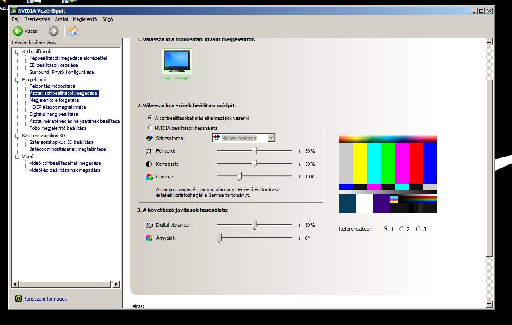Click the grey forward arrow icon
This screenshot has width=512, height=325.
(x=53, y=31)
